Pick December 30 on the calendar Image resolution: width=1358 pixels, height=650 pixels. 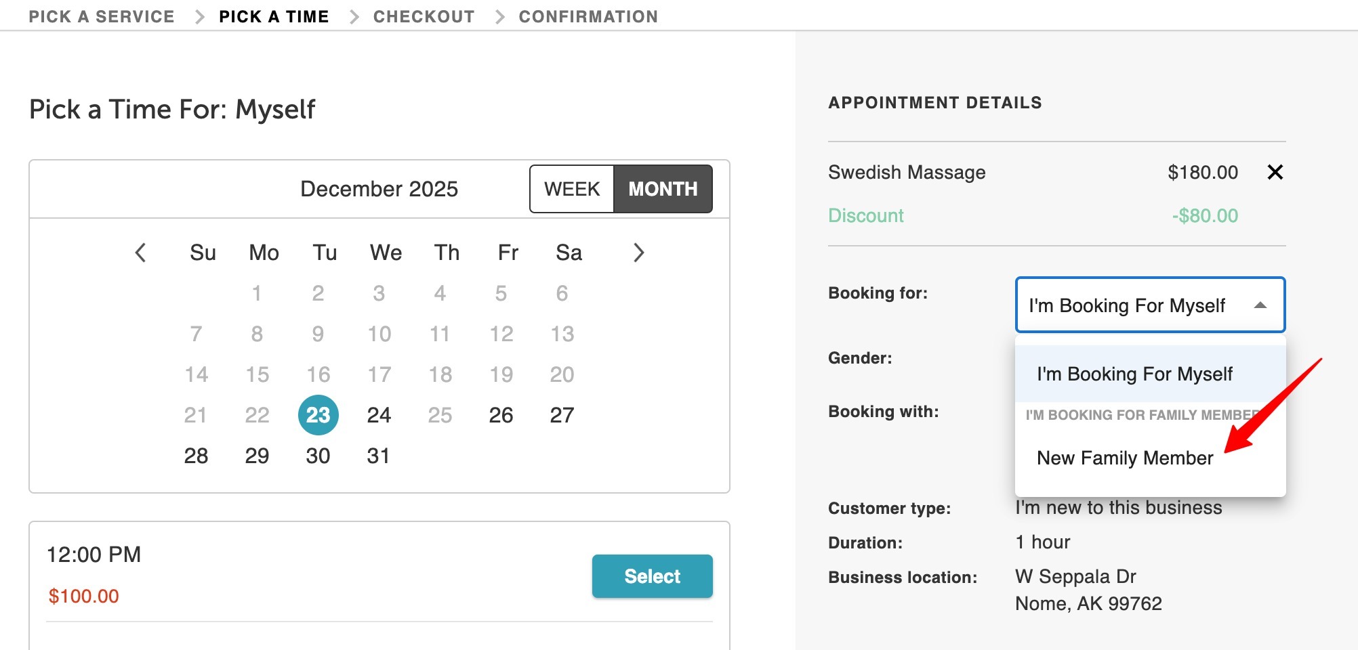(318, 456)
